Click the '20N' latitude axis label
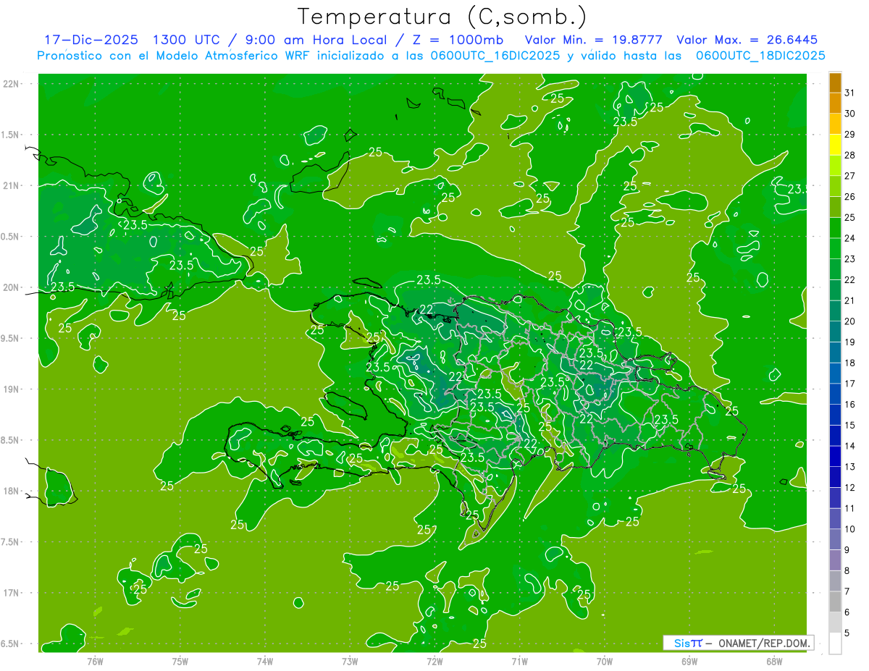This screenshot has width=869, height=671. coord(12,288)
